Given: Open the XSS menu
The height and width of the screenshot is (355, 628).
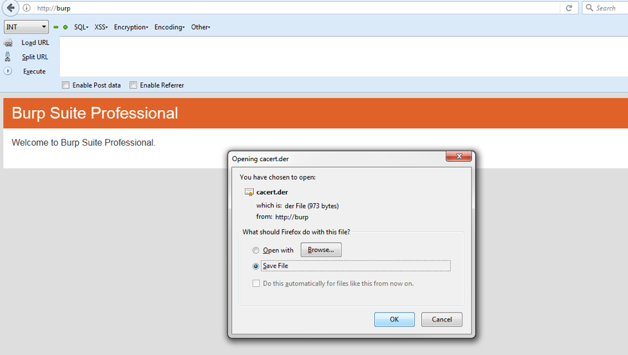Looking at the screenshot, I should (101, 27).
